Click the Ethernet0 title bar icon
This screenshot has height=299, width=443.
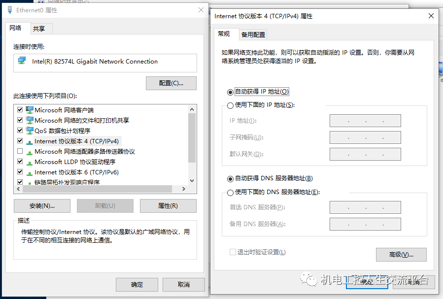point(10,10)
